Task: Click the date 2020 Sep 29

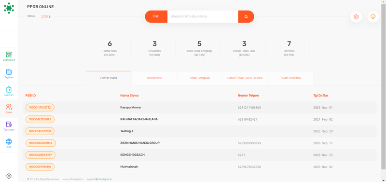Action: click(323, 131)
